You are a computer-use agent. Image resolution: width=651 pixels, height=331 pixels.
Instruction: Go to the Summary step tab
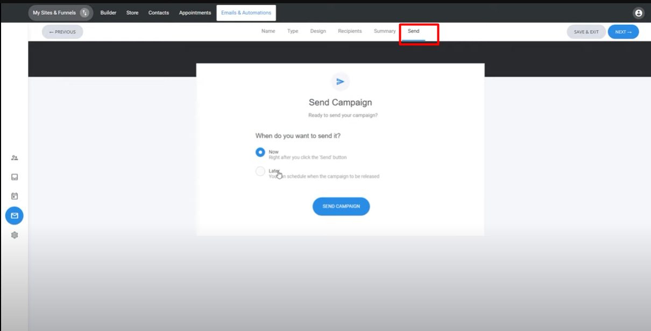click(x=385, y=31)
